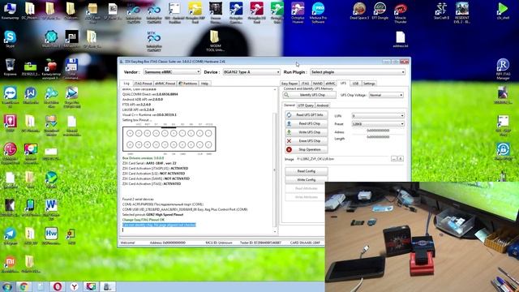Viewport: 519px width, 292px height.
Task: Open the Miracle Thunder shortcut
Action: (400, 13)
